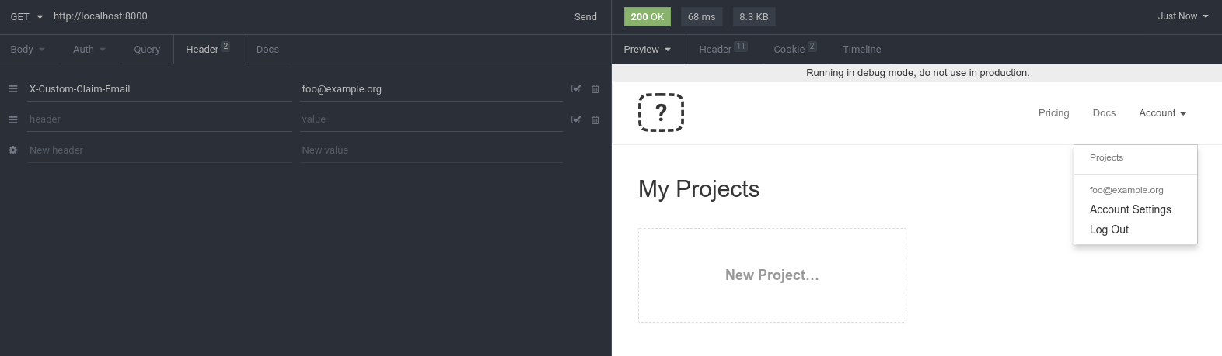This screenshot has width=1222, height=356.
Task: Send the request
Action: tap(585, 16)
